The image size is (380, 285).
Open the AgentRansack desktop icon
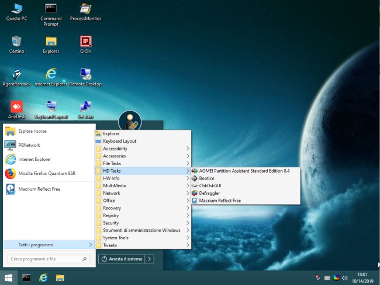coord(16,77)
